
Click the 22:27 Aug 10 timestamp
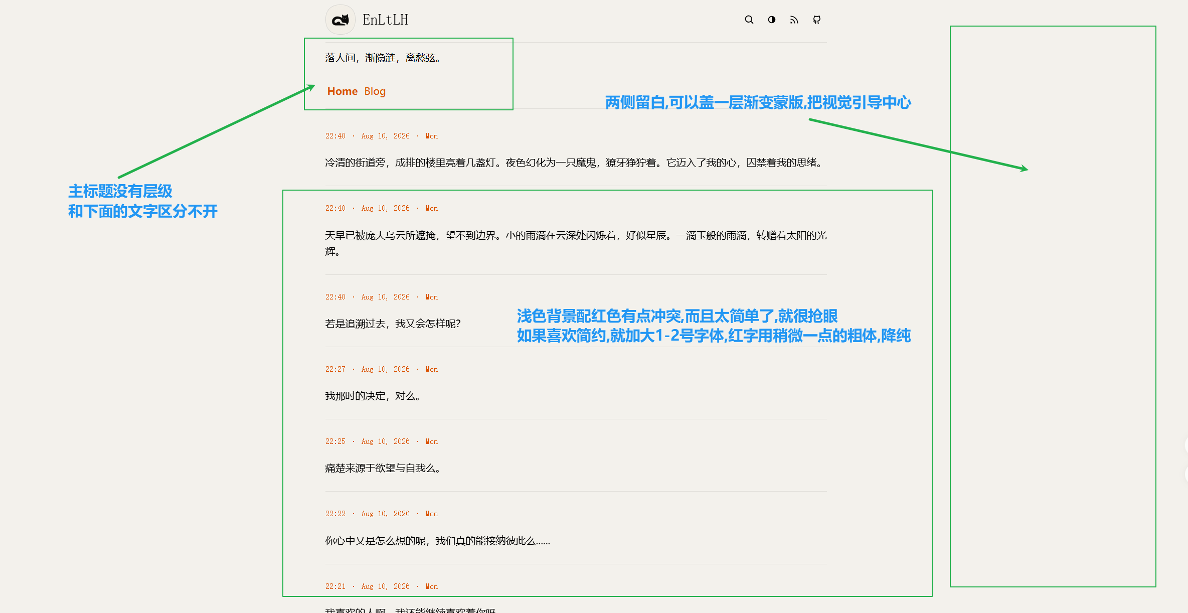[x=381, y=369]
